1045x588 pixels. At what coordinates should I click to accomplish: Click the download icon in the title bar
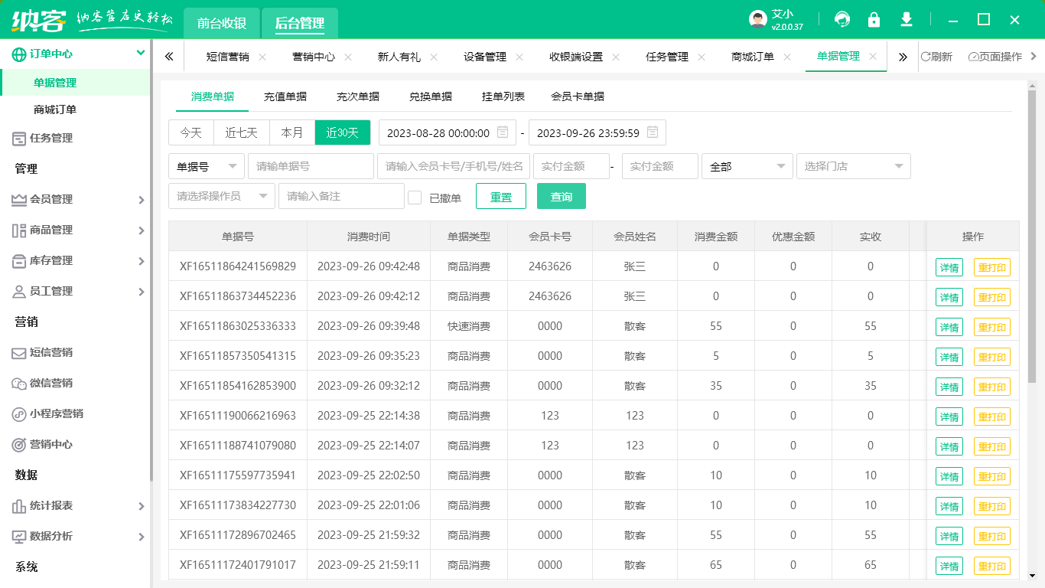tap(906, 19)
